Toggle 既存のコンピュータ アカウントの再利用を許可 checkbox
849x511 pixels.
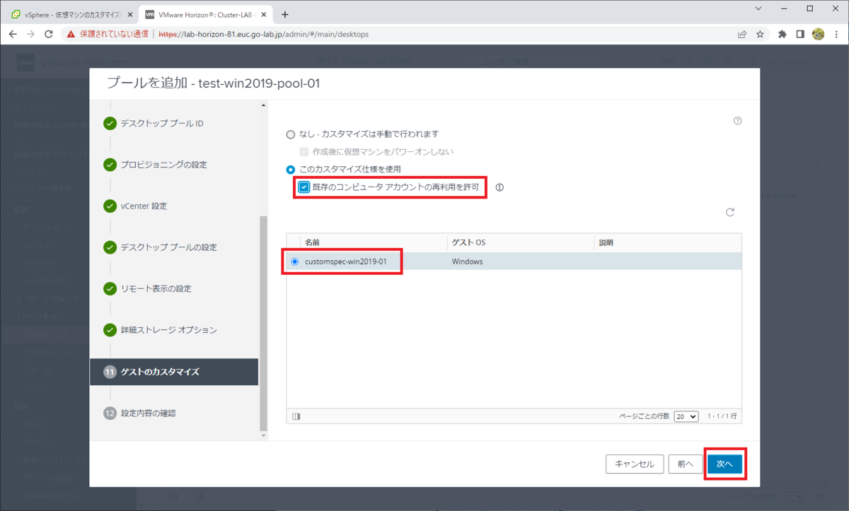[x=304, y=187]
